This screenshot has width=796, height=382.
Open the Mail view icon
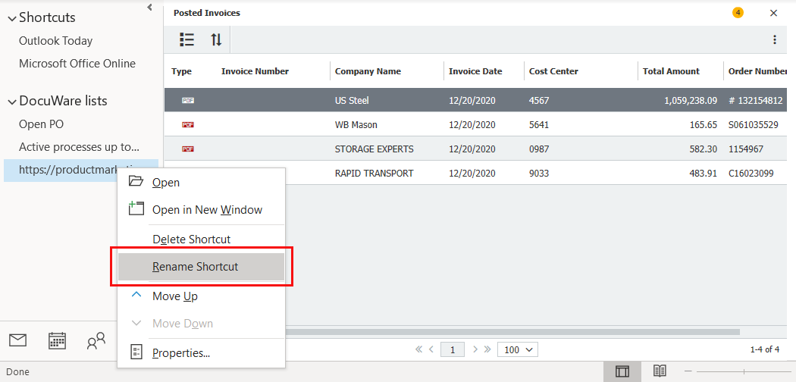[x=17, y=340]
